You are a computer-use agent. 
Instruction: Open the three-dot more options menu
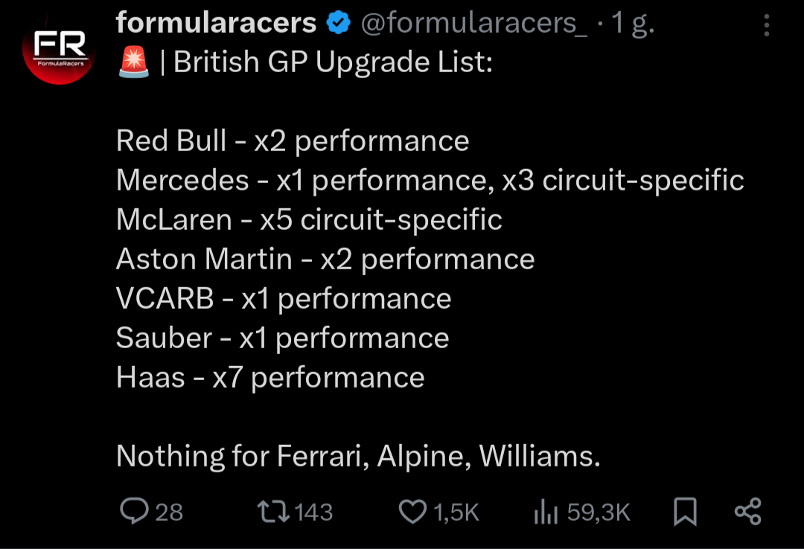[767, 26]
